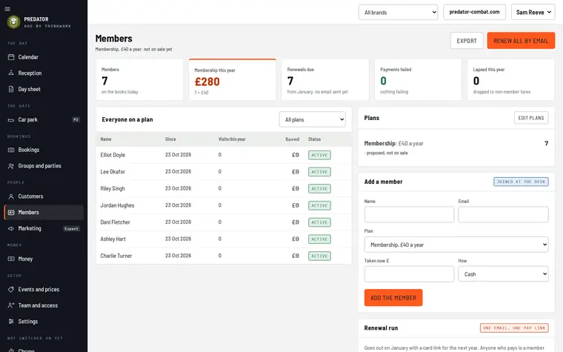Select the Membership this year card

(x=233, y=80)
